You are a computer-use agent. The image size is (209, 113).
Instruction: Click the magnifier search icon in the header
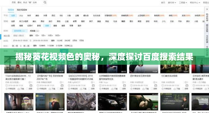click(x=45, y=2)
